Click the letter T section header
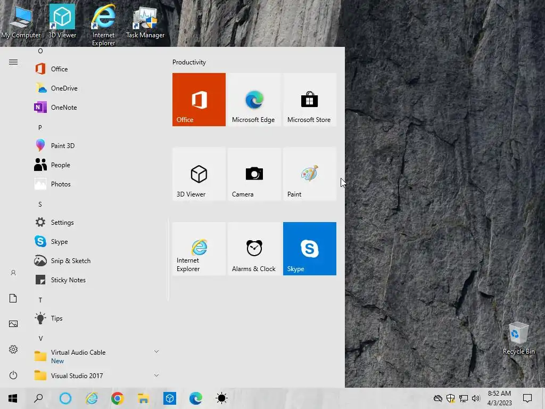The image size is (545, 409). (40, 300)
